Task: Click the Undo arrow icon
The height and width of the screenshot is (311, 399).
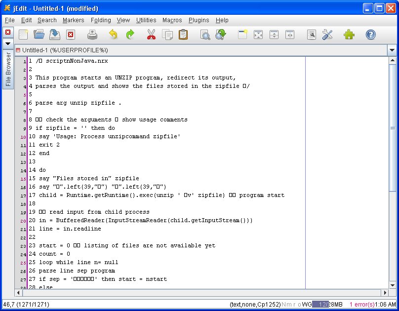Action: [x=113, y=35]
